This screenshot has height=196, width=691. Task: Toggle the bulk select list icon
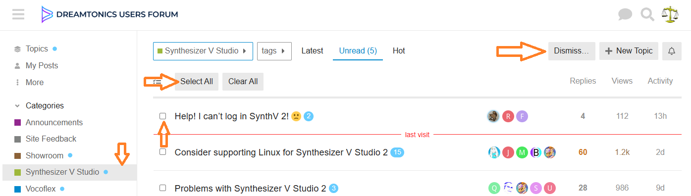click(158, 82)
